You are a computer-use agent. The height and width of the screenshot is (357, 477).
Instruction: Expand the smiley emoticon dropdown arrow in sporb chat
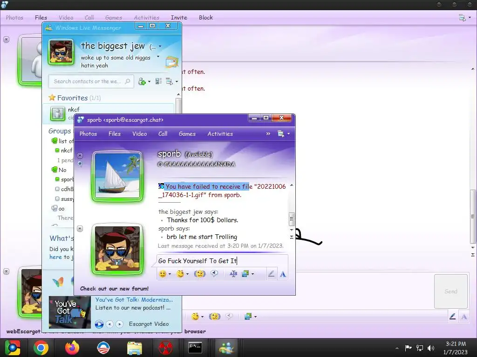click(170, 274)
